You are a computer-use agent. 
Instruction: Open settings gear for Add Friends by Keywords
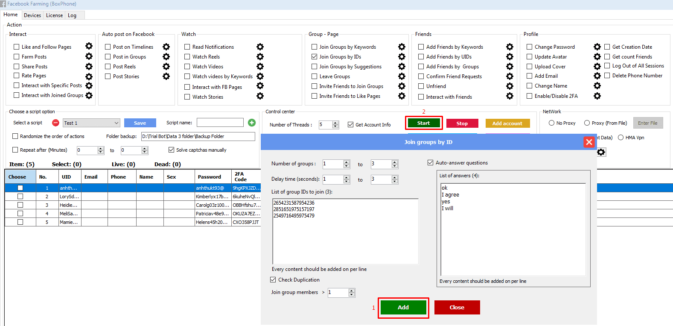tap(510, 47)
